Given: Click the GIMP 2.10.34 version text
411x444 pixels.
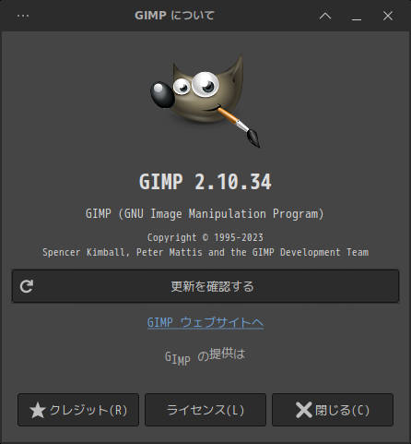Looking at the screenshot, I should click(205, 182).
